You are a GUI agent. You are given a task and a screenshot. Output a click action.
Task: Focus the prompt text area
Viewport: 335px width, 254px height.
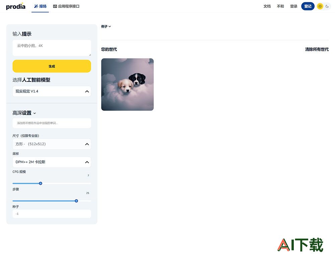[x=52, y=48]
